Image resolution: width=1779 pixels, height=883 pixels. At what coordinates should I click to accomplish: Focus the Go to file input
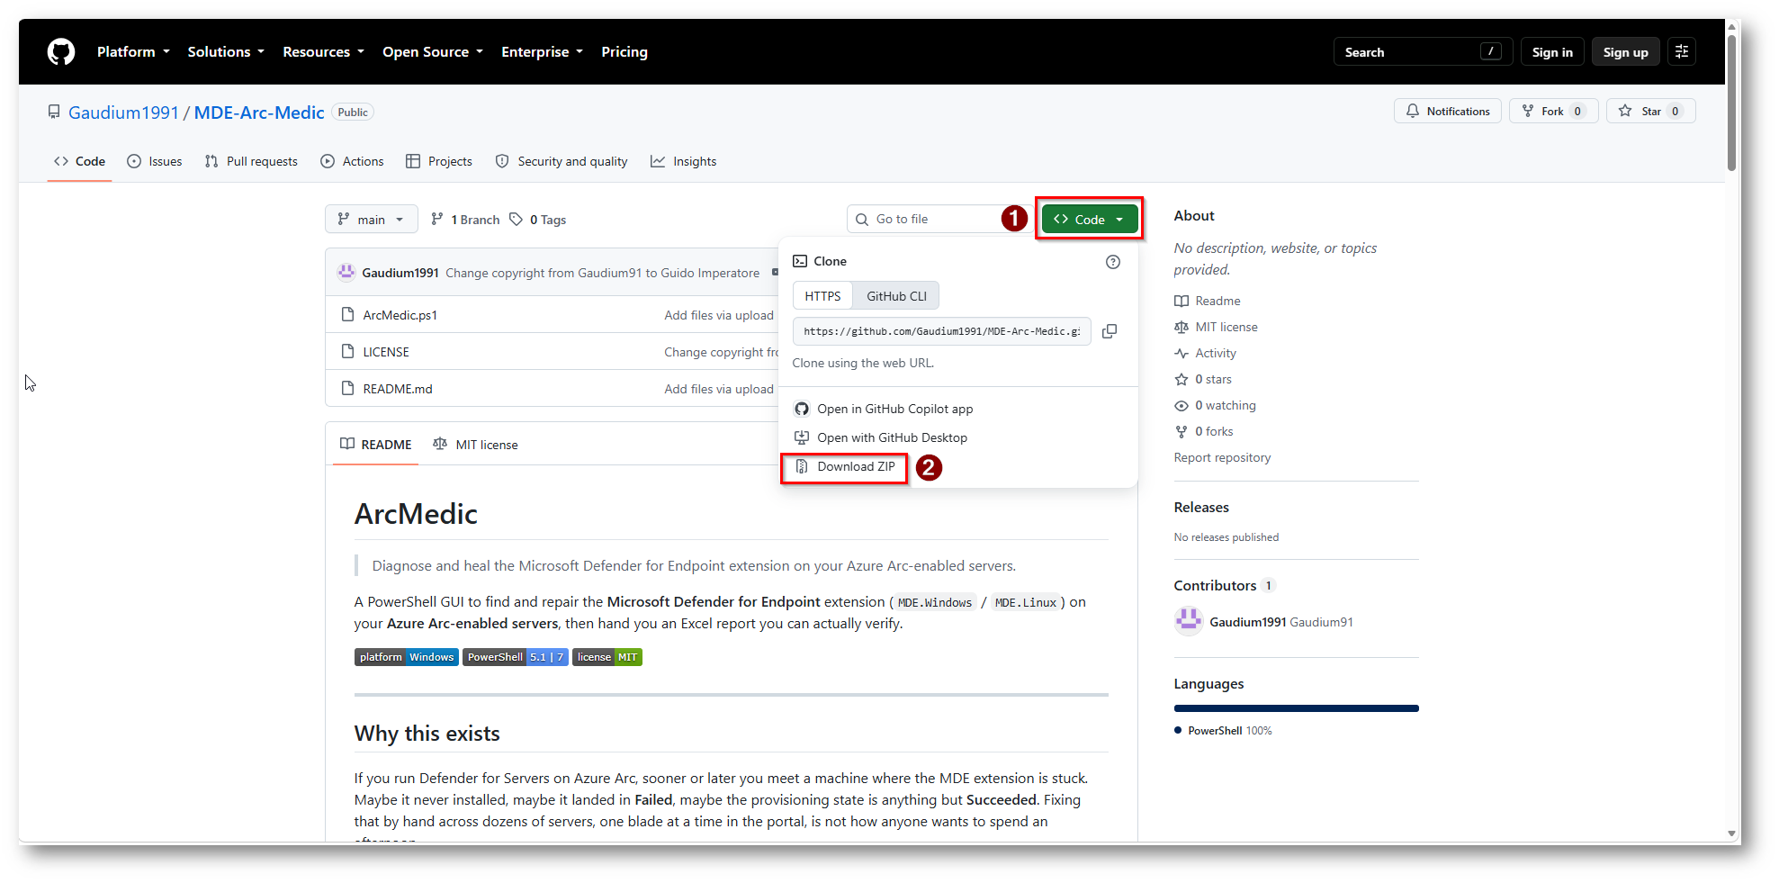click(x=939, y=219)
